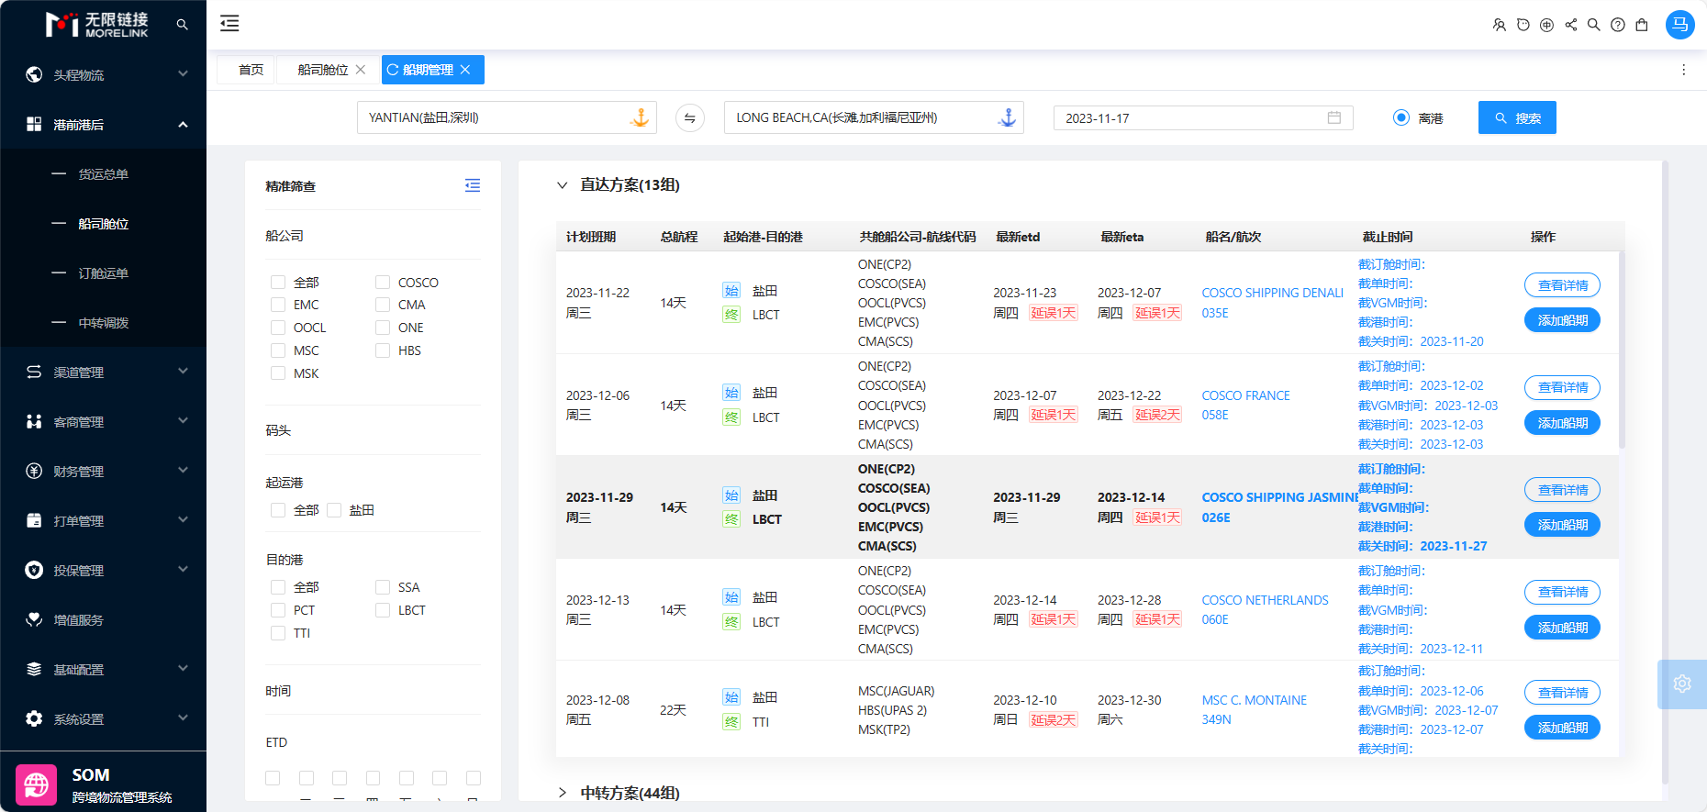Click the 基础配置 stack icon in sidebar

[x=34, y=669]
